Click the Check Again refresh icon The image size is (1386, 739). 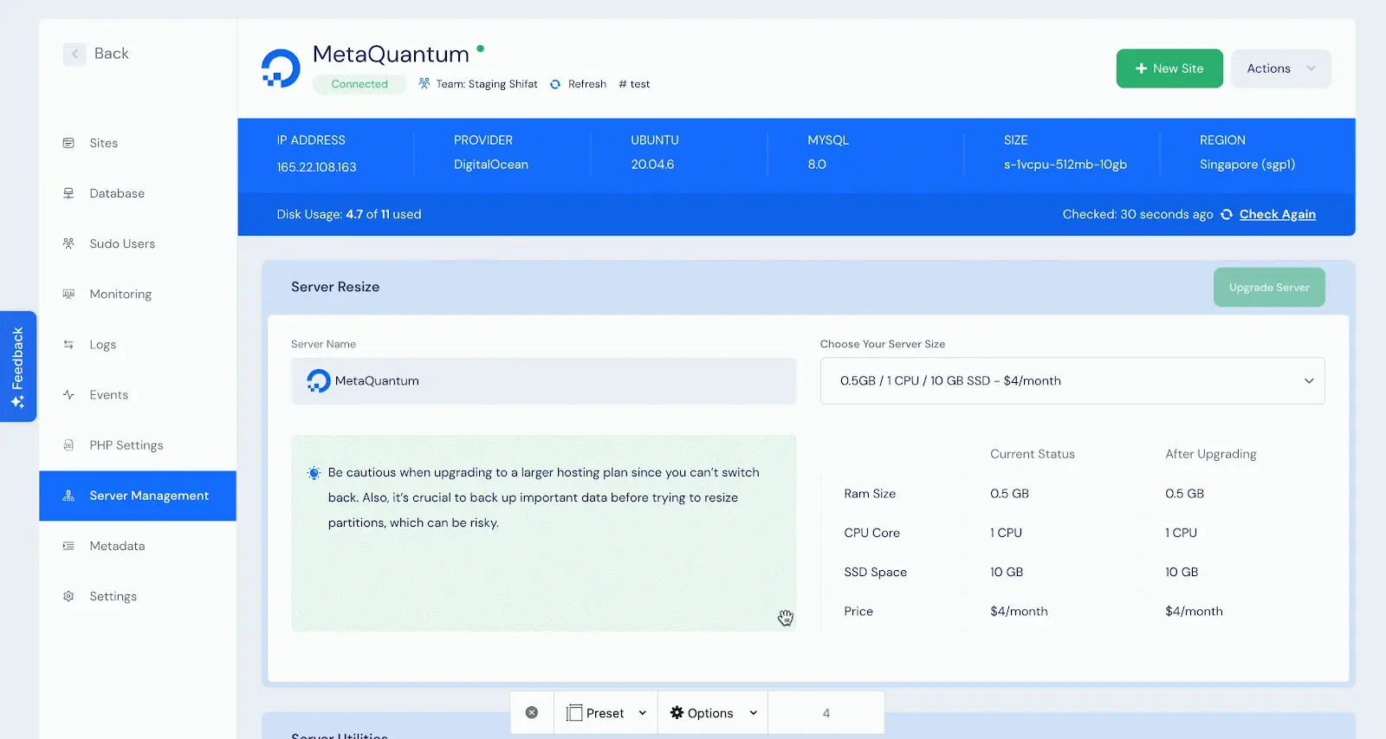pyautogui.click(x=1227, y=215)
